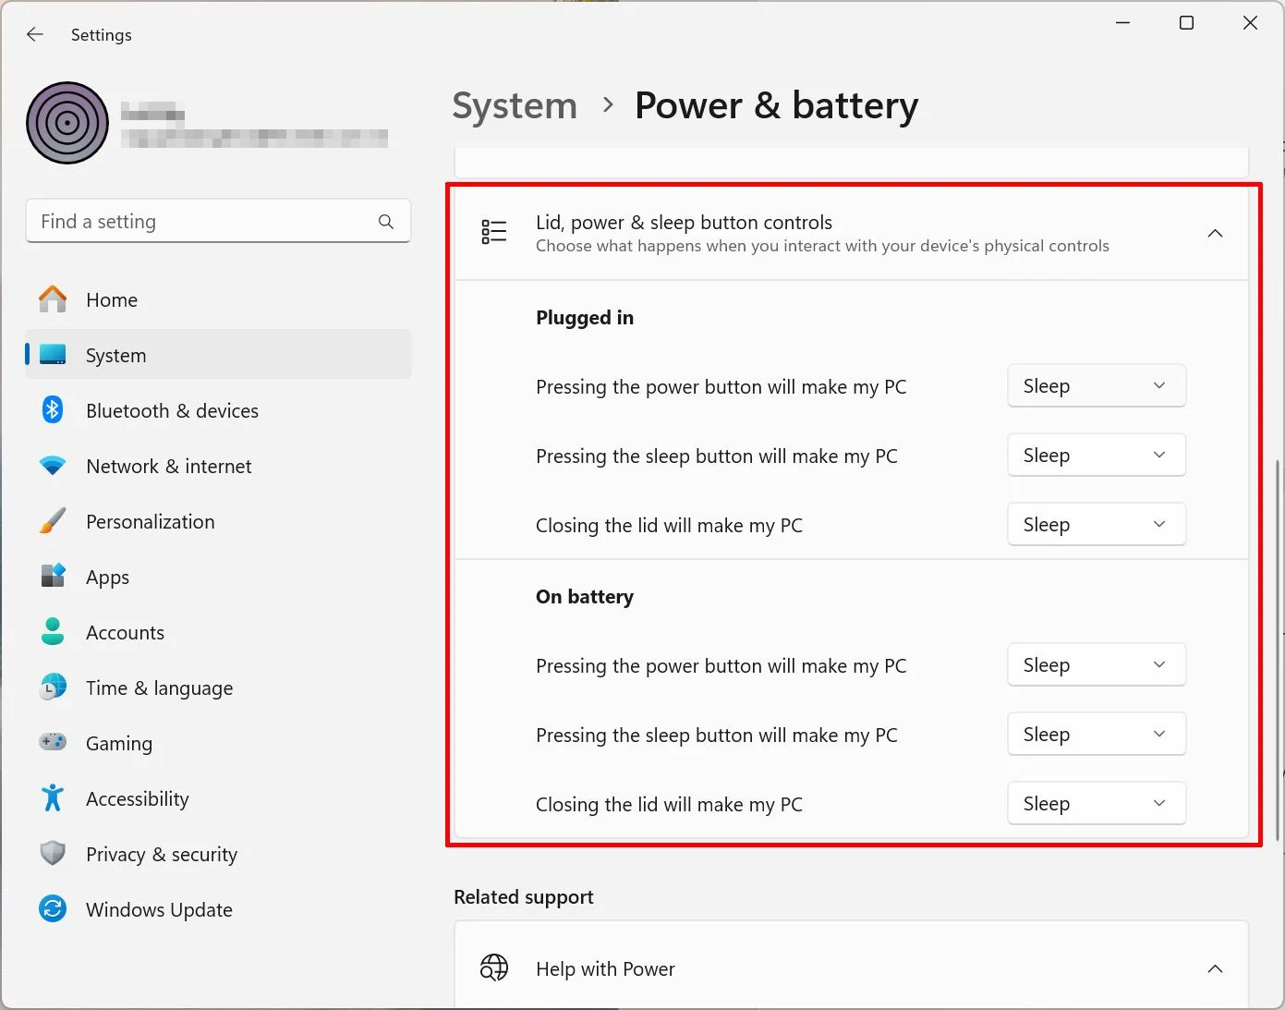1285x1010 pixels.
Task: Open Gaming settings
Action: pos(119,743)
